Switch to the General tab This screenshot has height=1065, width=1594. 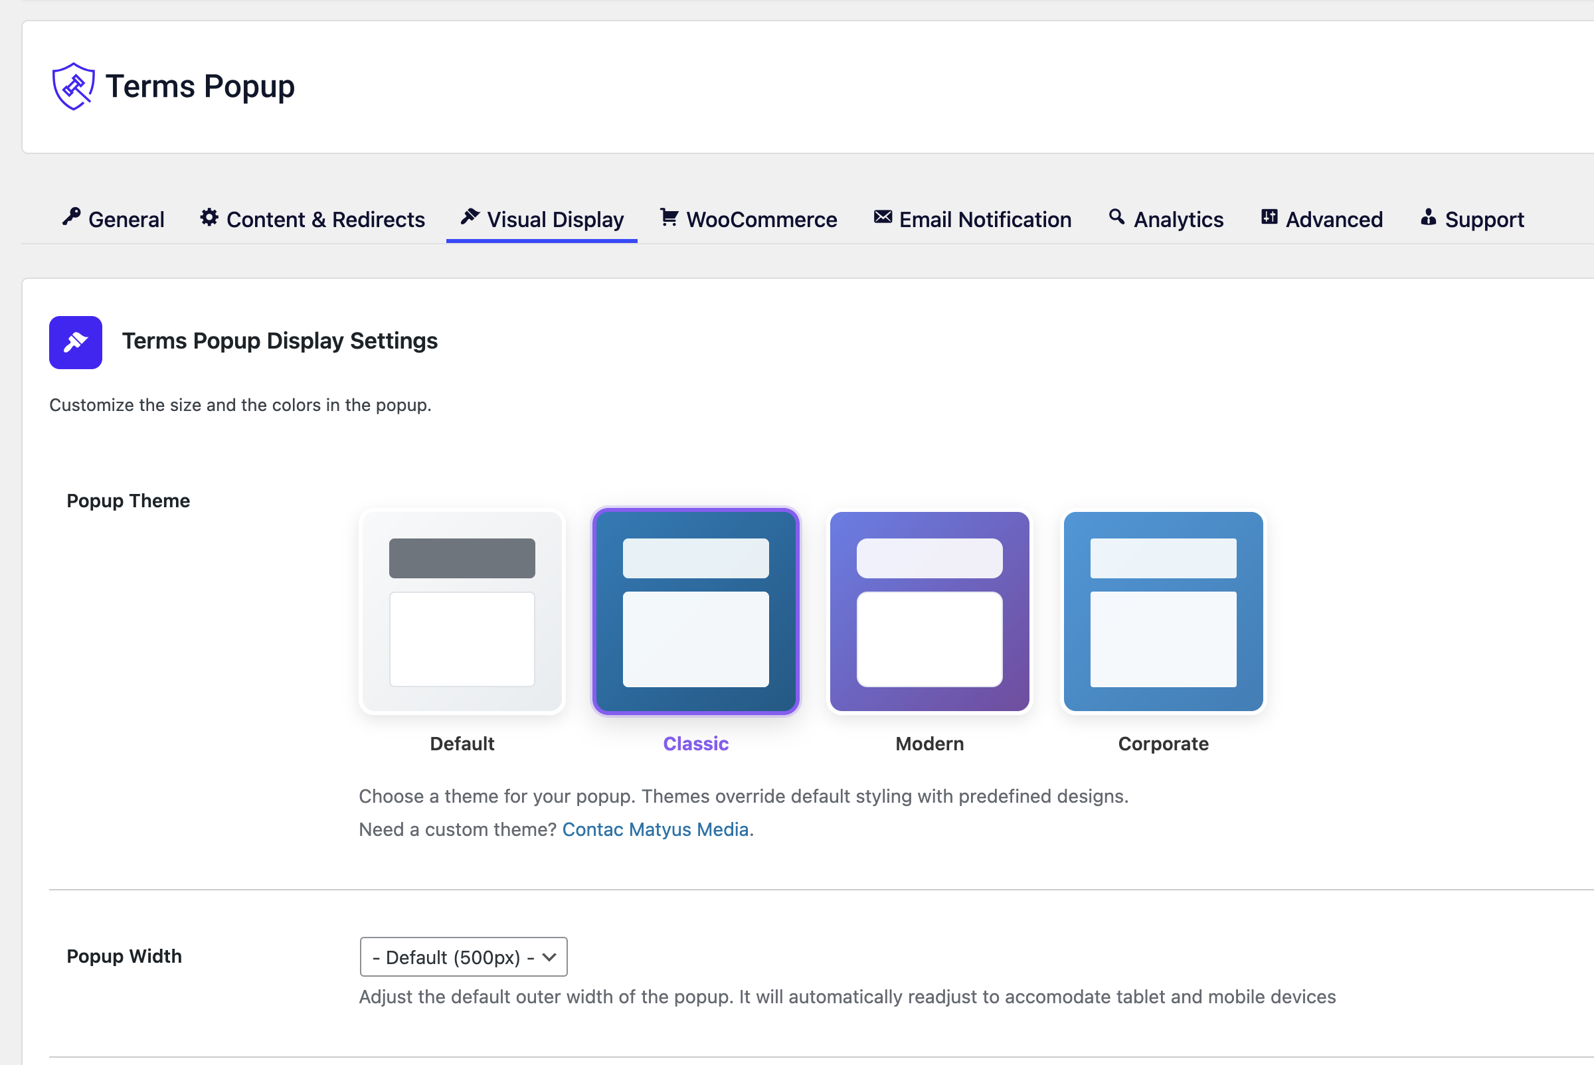[126, 219]
